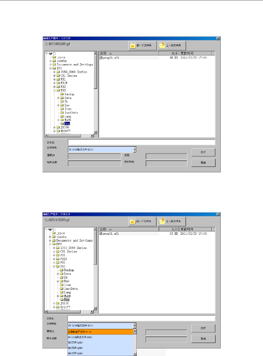263x356 pixels.
Task: Click 打开 (Open) button in upper dialog
Action: [203, 152]
